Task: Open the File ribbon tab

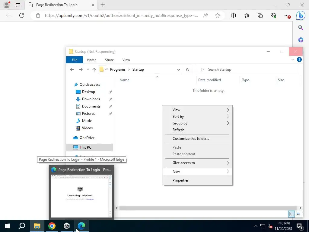Action: pos(75,60)
